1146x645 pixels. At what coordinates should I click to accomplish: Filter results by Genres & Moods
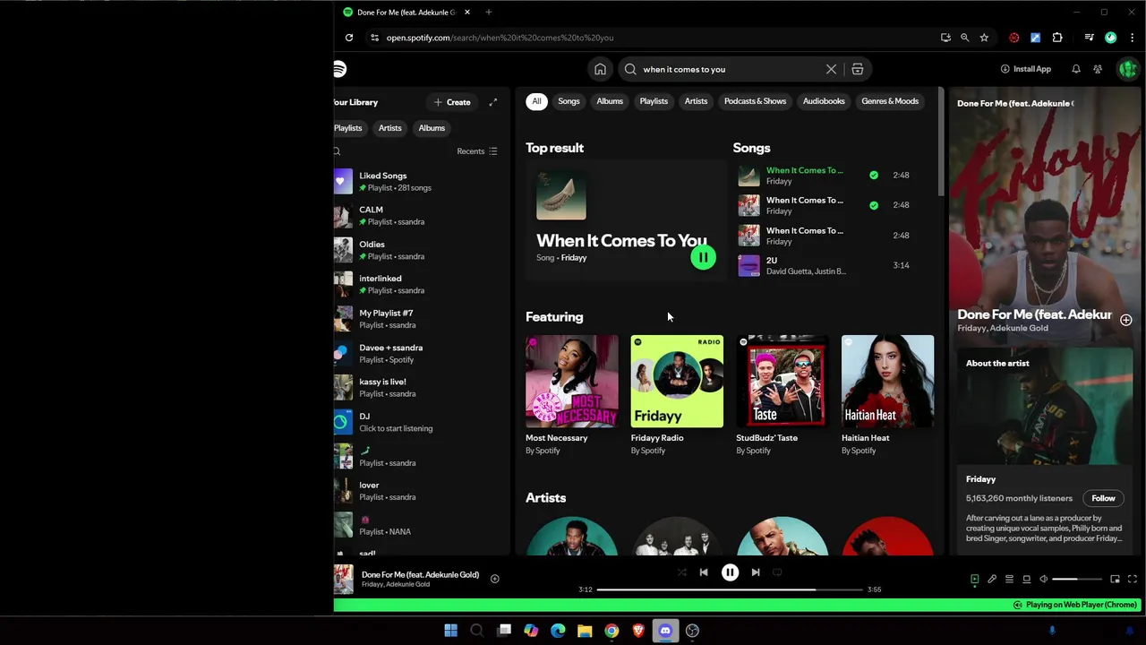click(890, 101)
